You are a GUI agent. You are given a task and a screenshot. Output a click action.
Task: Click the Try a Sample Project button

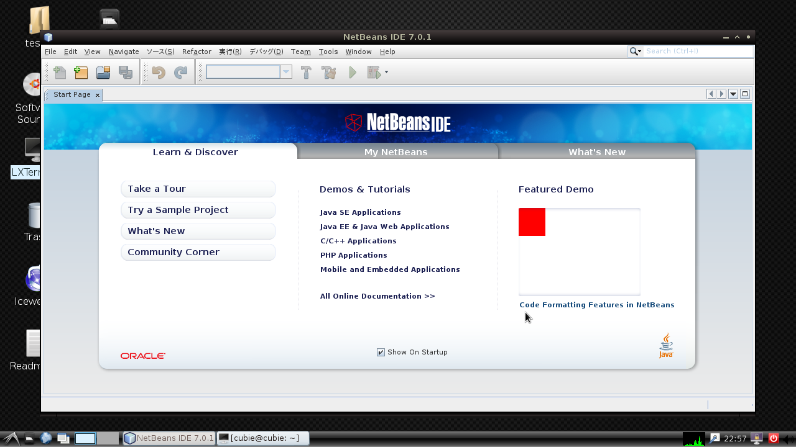tap(198, 210)
